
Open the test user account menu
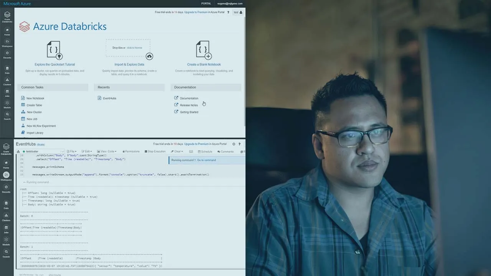[238, 12]
